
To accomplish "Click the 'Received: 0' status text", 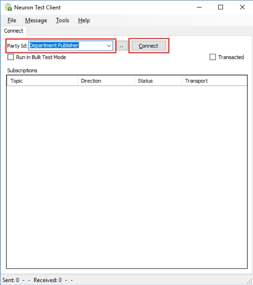I will (48, 280).
